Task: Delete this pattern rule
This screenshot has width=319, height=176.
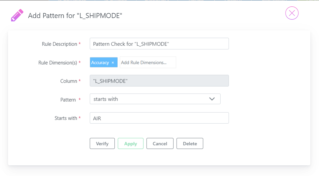Action: (x=190, y=143)
